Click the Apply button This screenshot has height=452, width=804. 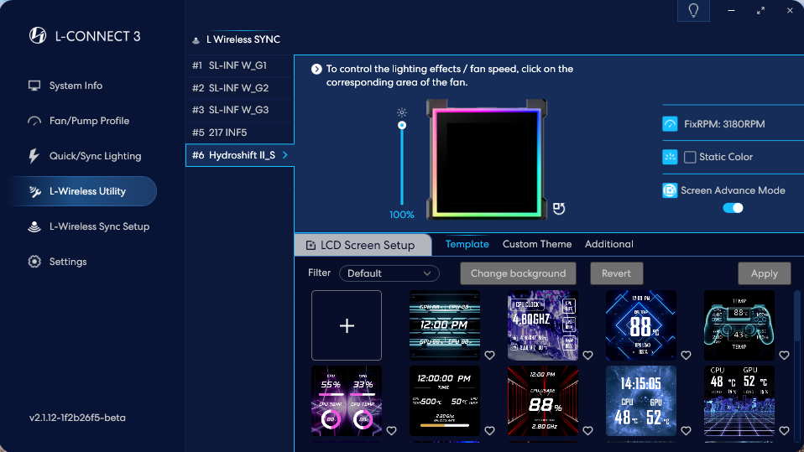764,273
